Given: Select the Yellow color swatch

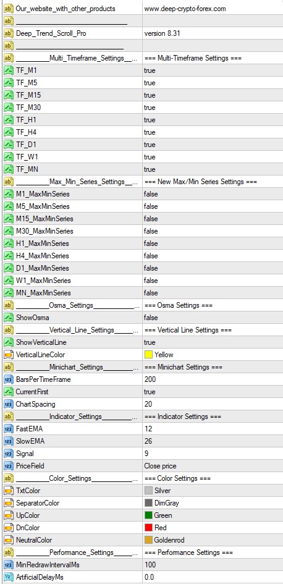Looking at the screenshot, I should click(148, 355).
